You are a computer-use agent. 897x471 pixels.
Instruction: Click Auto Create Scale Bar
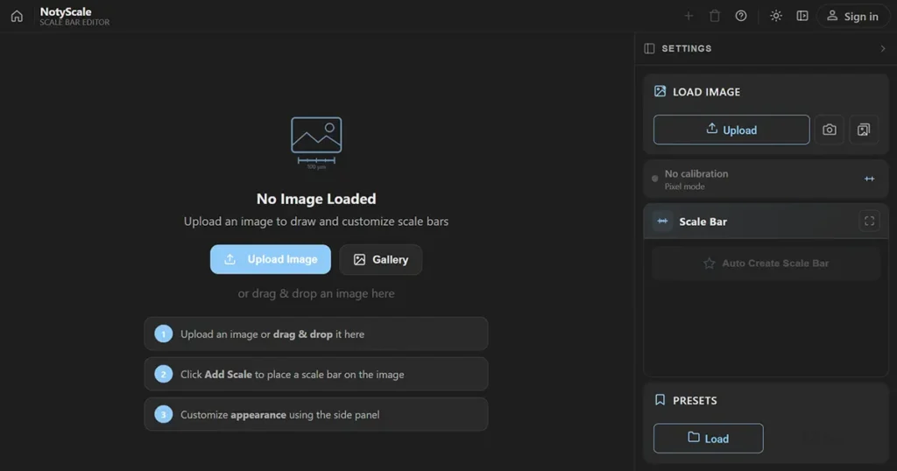coord(766,263)
